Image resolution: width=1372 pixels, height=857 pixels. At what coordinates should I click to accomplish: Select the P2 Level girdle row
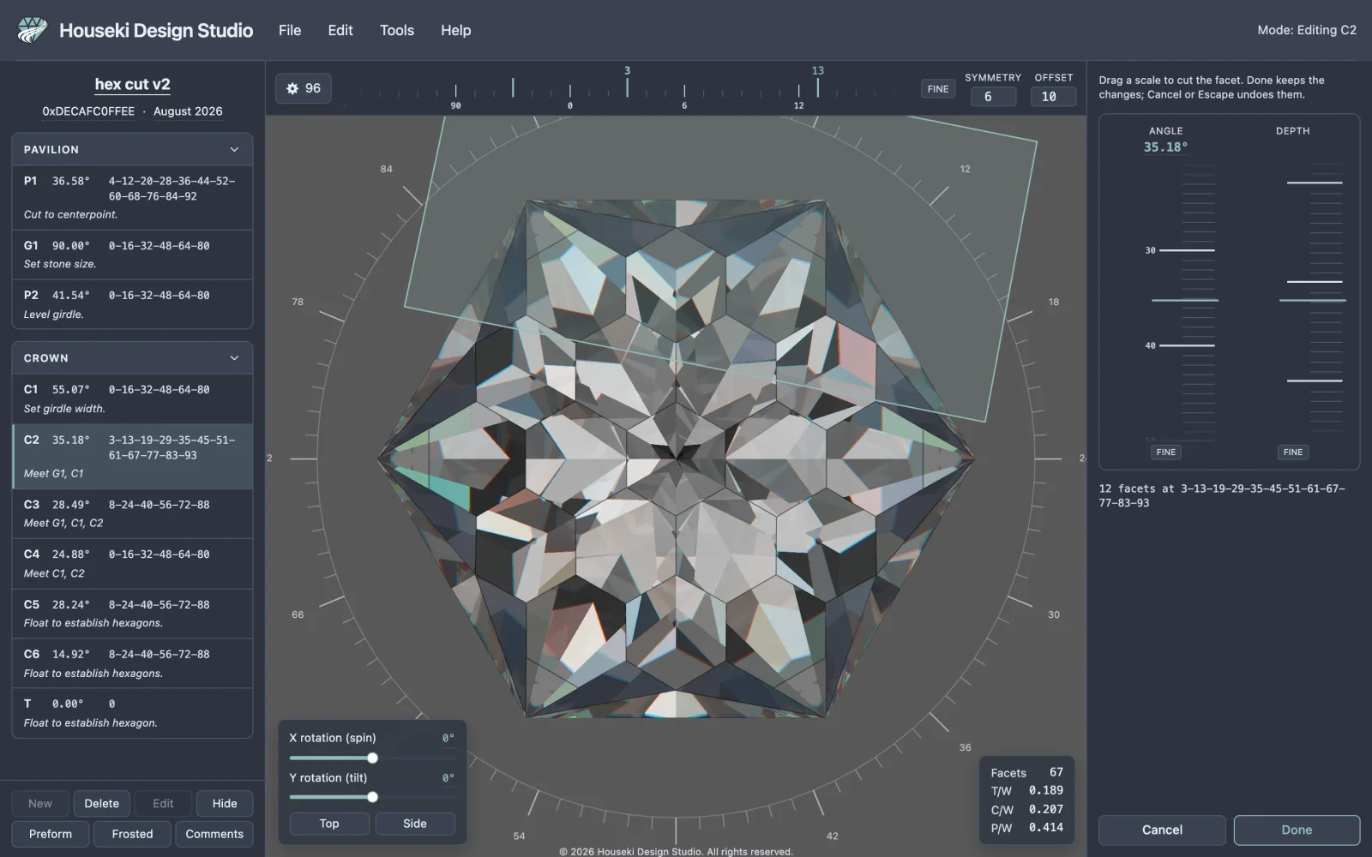[132, 304]
